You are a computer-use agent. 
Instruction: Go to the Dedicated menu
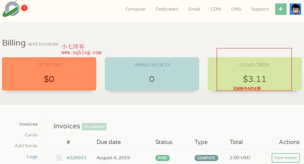(167, 9)
